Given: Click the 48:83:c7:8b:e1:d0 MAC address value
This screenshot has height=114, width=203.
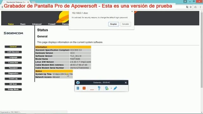Looking at the screenshot, I should (x=80, y=65).
